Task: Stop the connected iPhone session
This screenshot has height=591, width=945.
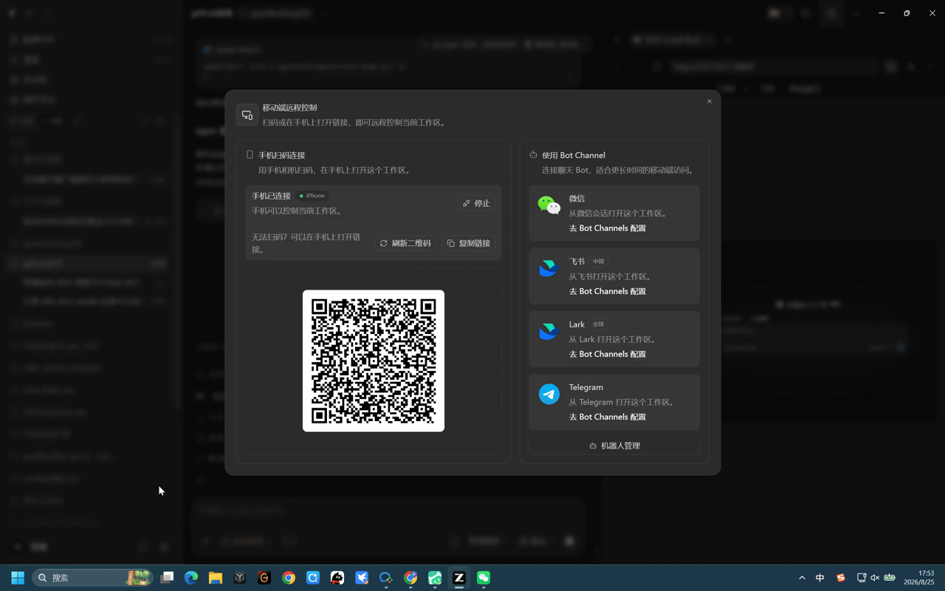Action: click(x=476, y=203)
